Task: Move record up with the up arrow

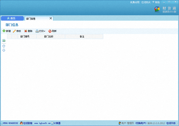Action: click(4, 46)
